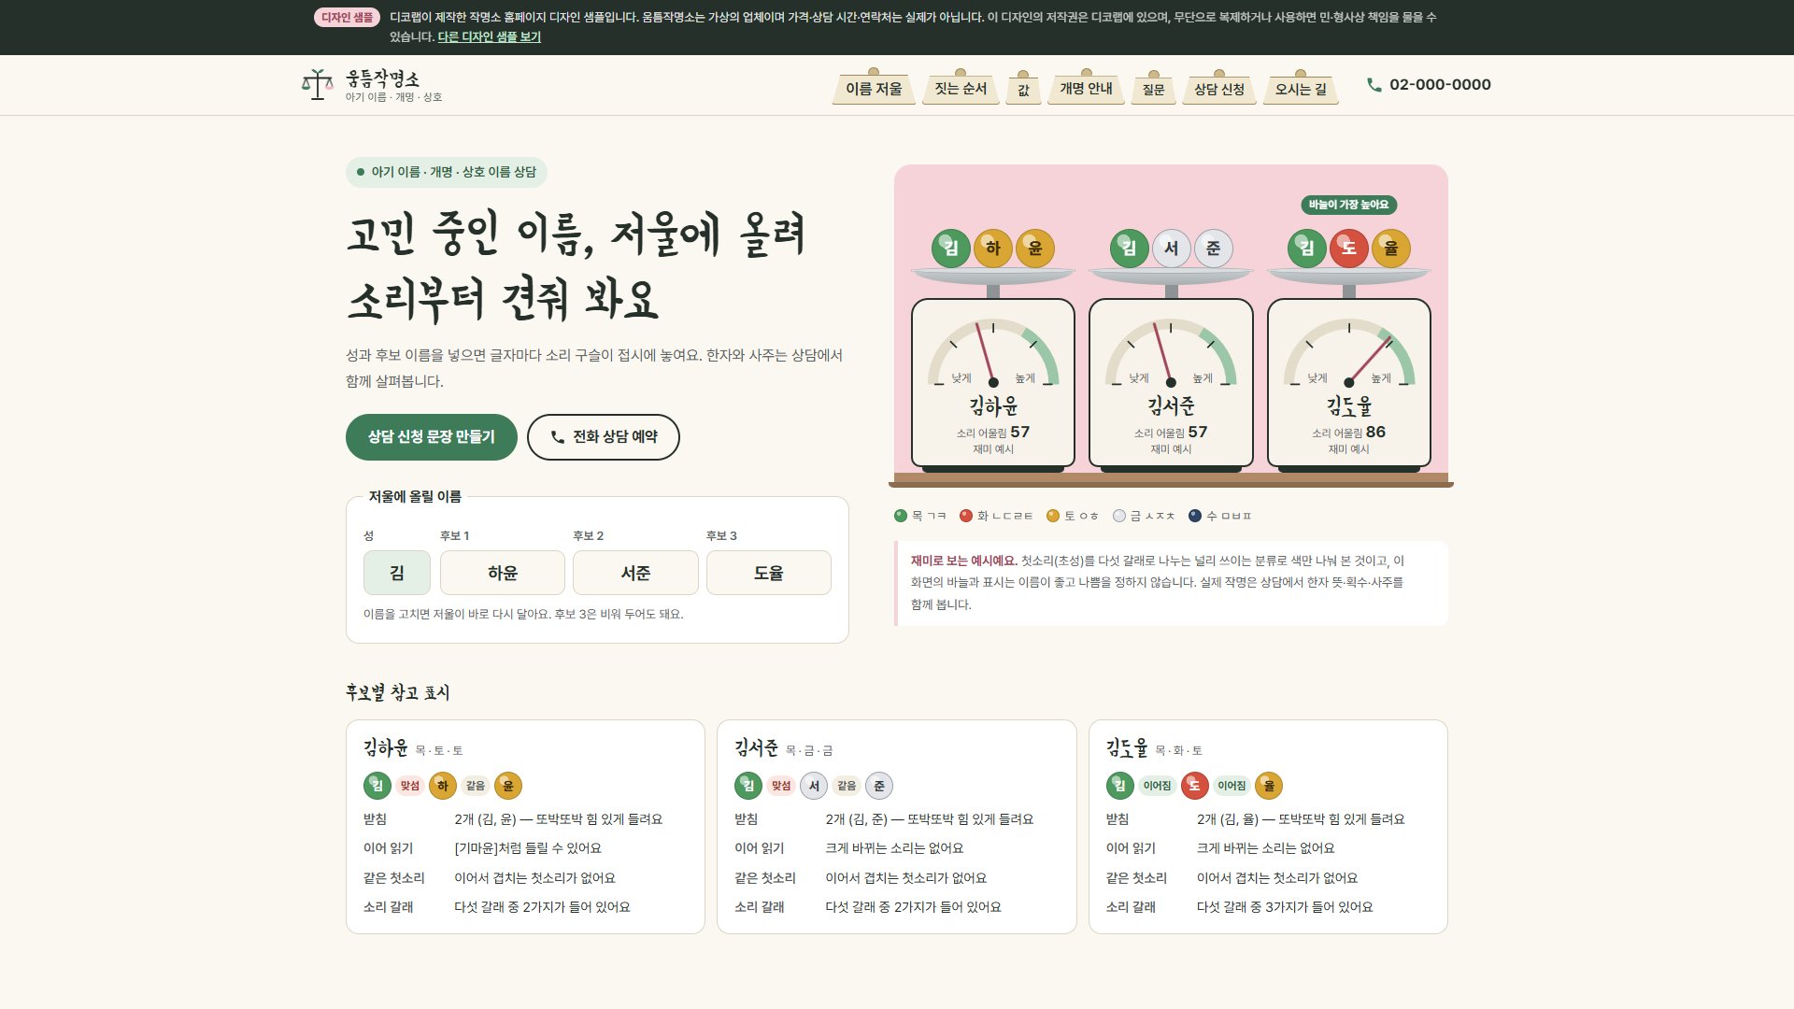Click the 아기 이름 · 개명 · 상호 이름 상담 pill
The image size is (1794, 1009).
coord(447,173)
